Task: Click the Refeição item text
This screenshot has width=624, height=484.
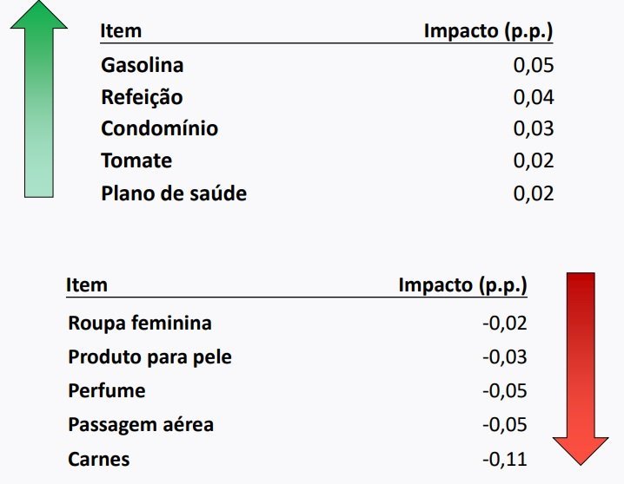Action: (x=142, y=97)
